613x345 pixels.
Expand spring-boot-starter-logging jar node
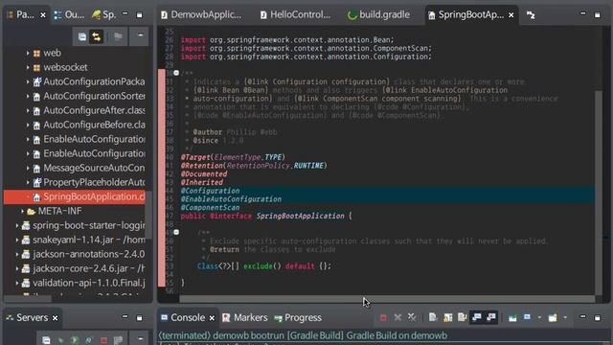pos(17,226)
